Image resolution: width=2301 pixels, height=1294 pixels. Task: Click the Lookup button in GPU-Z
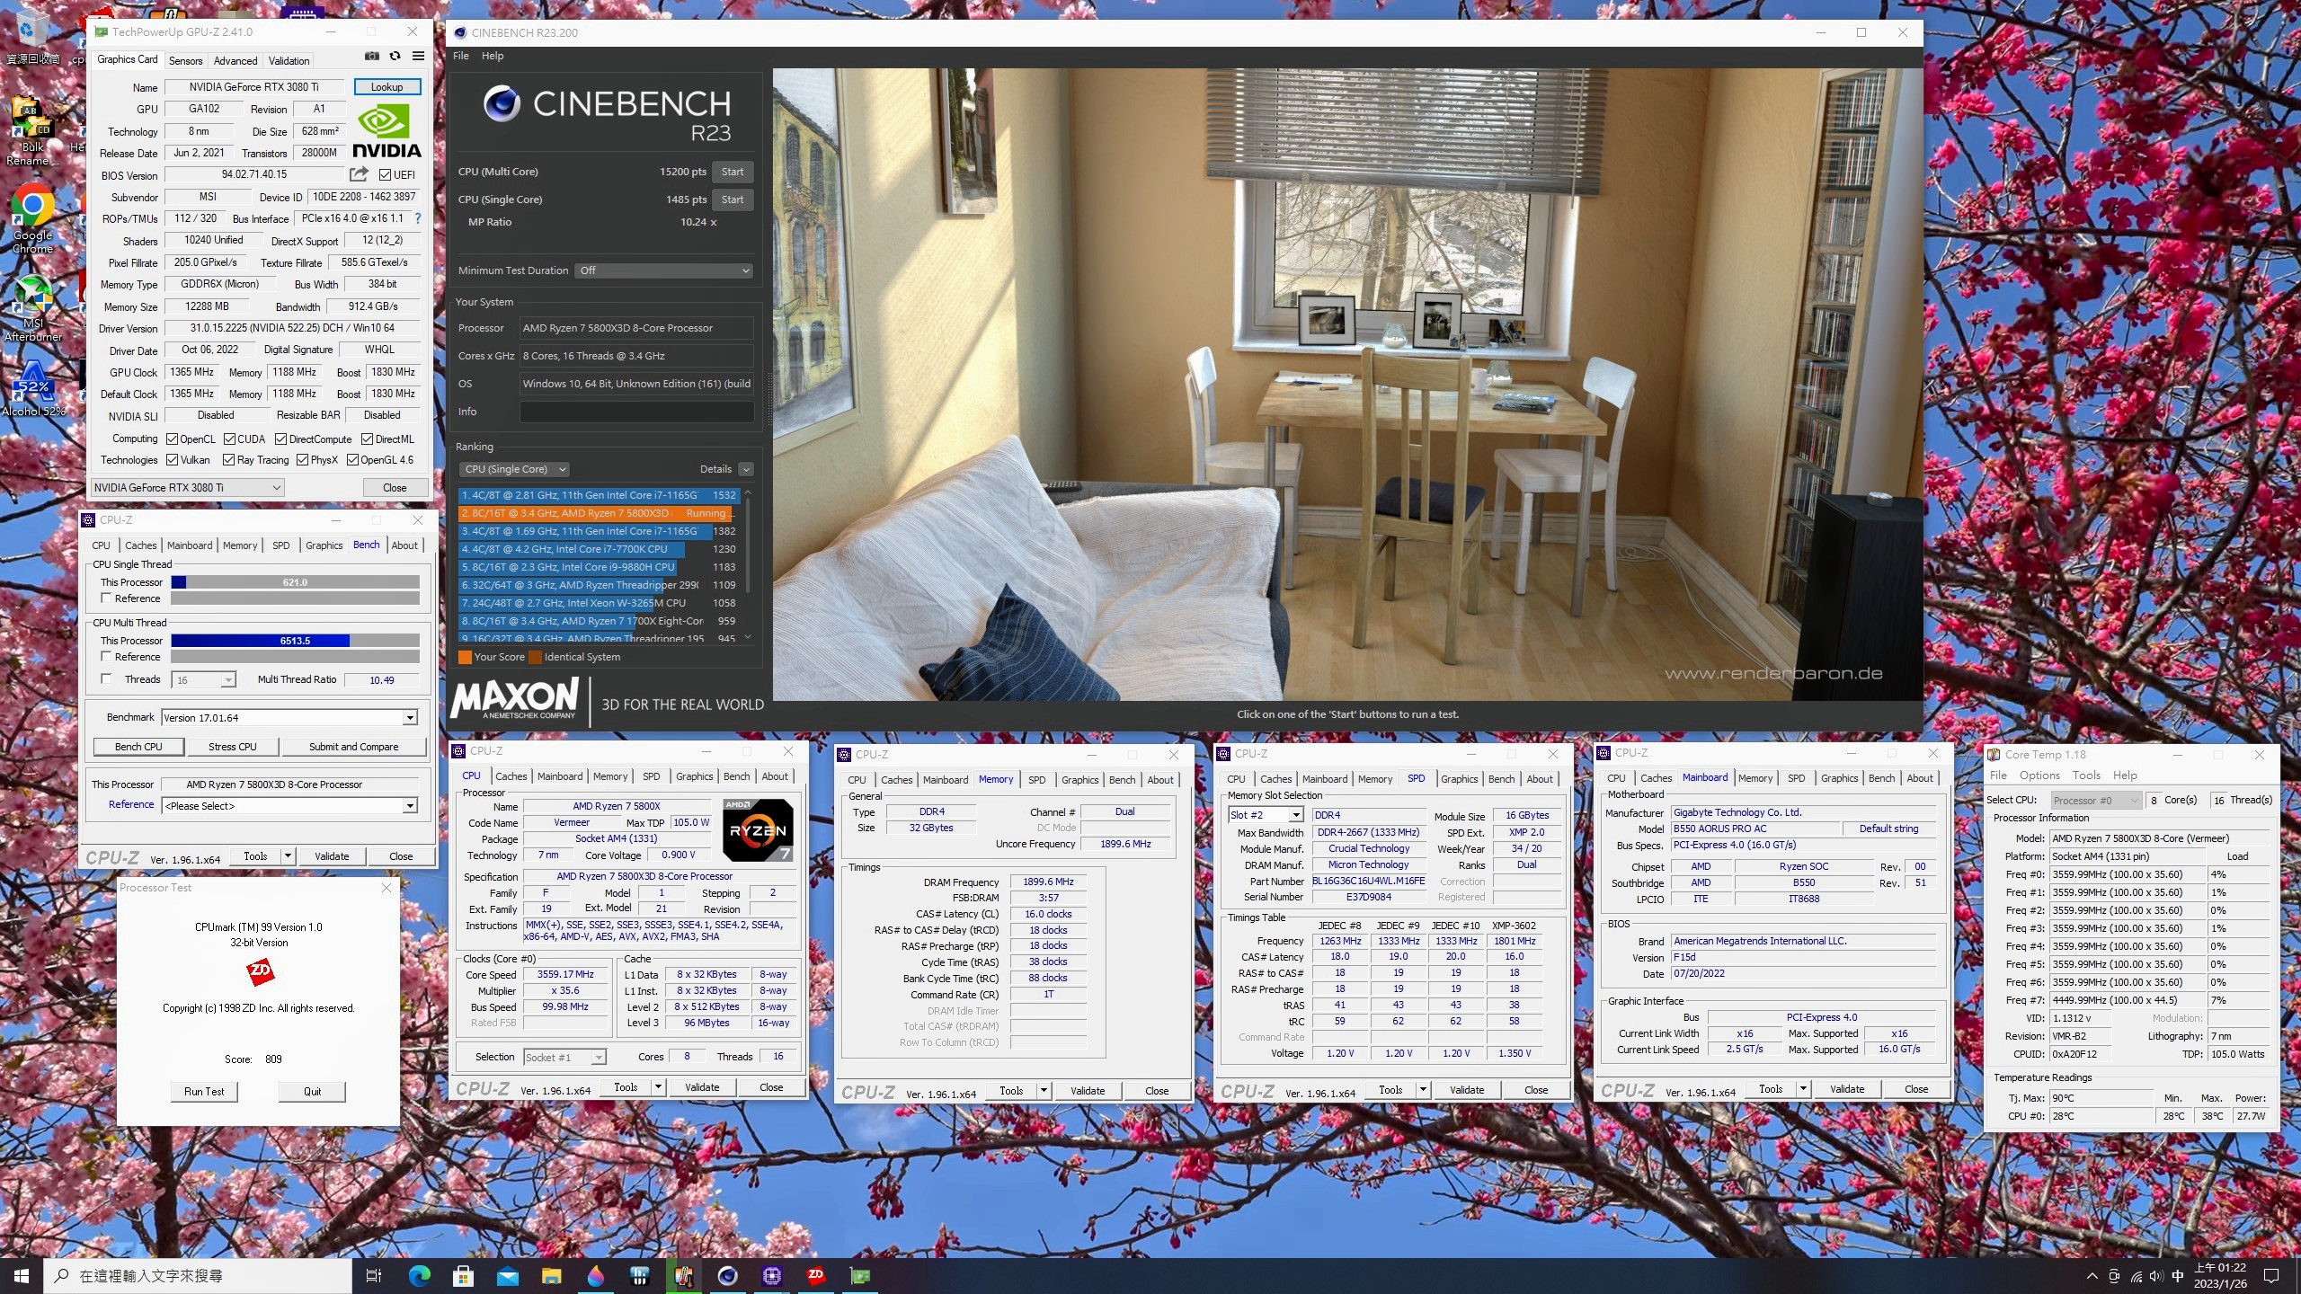coord(386,87)
